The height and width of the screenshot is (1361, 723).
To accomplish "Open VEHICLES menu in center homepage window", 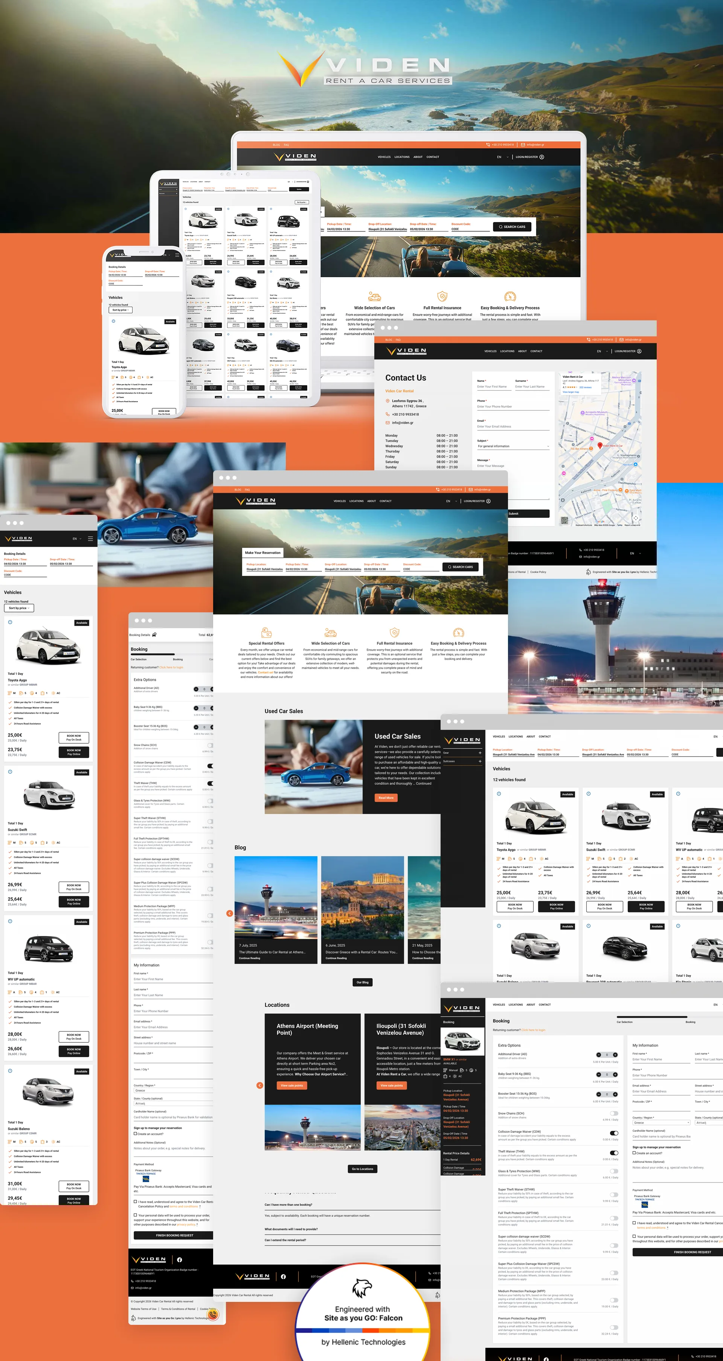I will pos(340,501).
